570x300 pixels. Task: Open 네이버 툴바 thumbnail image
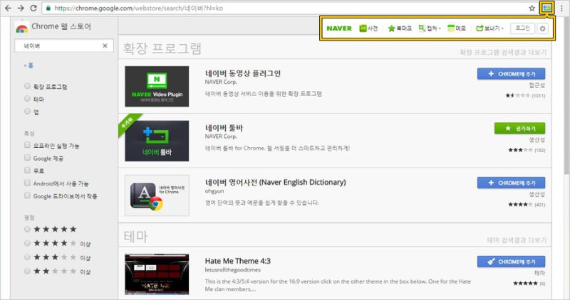(x=157, y=141)
